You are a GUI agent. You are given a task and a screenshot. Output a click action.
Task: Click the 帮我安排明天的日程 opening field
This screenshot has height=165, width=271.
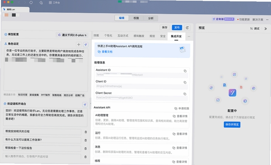click(42, 132)
